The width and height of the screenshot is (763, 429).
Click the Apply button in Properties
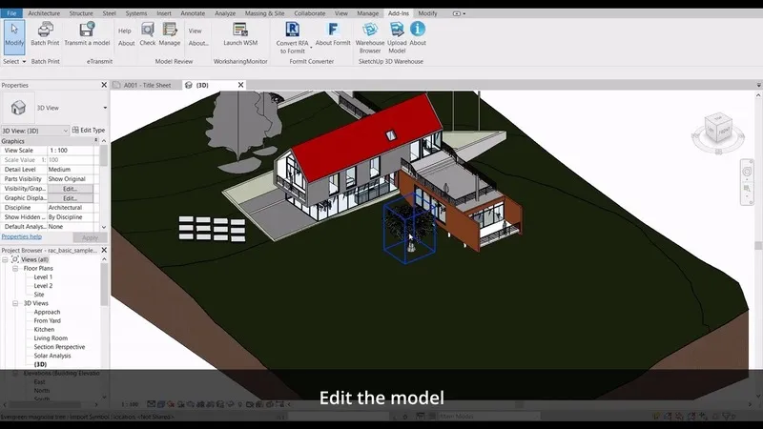coord(90,237)
